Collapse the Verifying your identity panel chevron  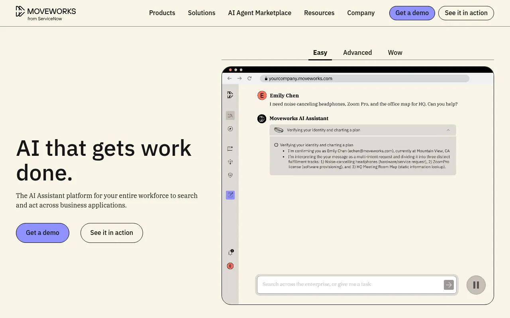tap(448, 130)
